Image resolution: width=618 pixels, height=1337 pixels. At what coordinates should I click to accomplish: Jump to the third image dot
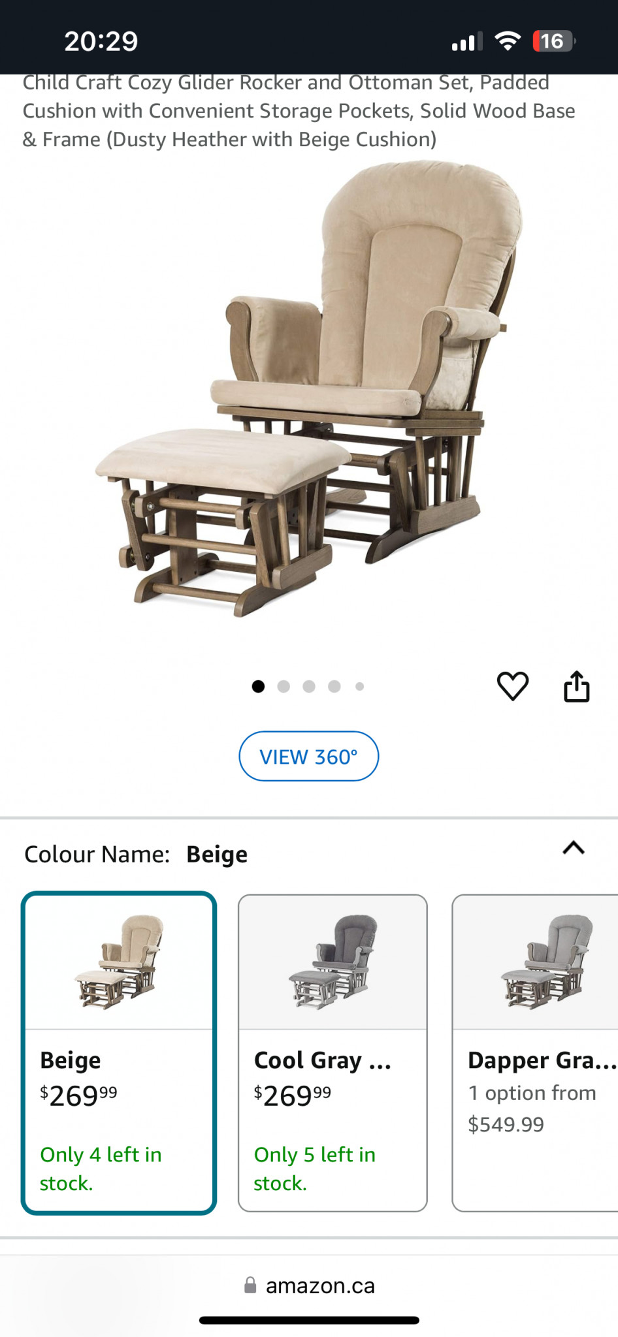point(309,686)
